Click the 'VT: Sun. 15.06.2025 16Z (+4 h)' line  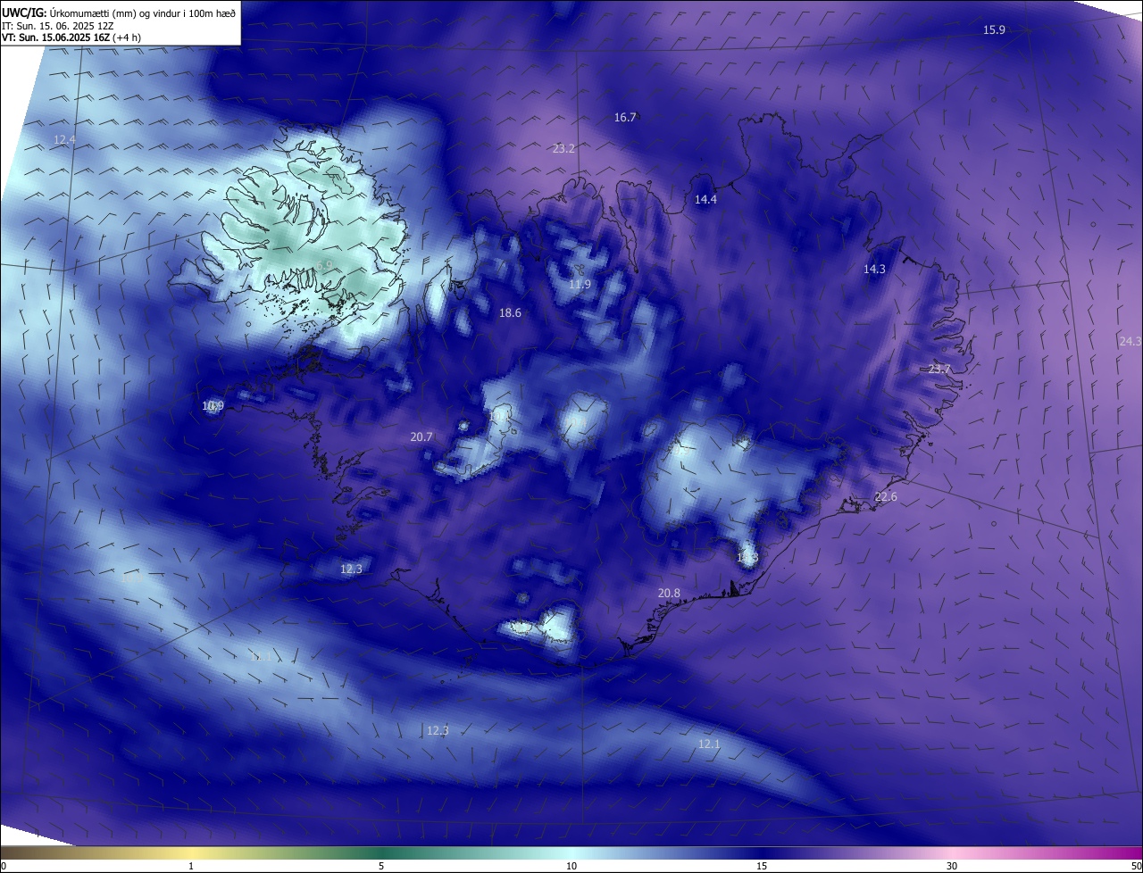[x=71, y=37]
